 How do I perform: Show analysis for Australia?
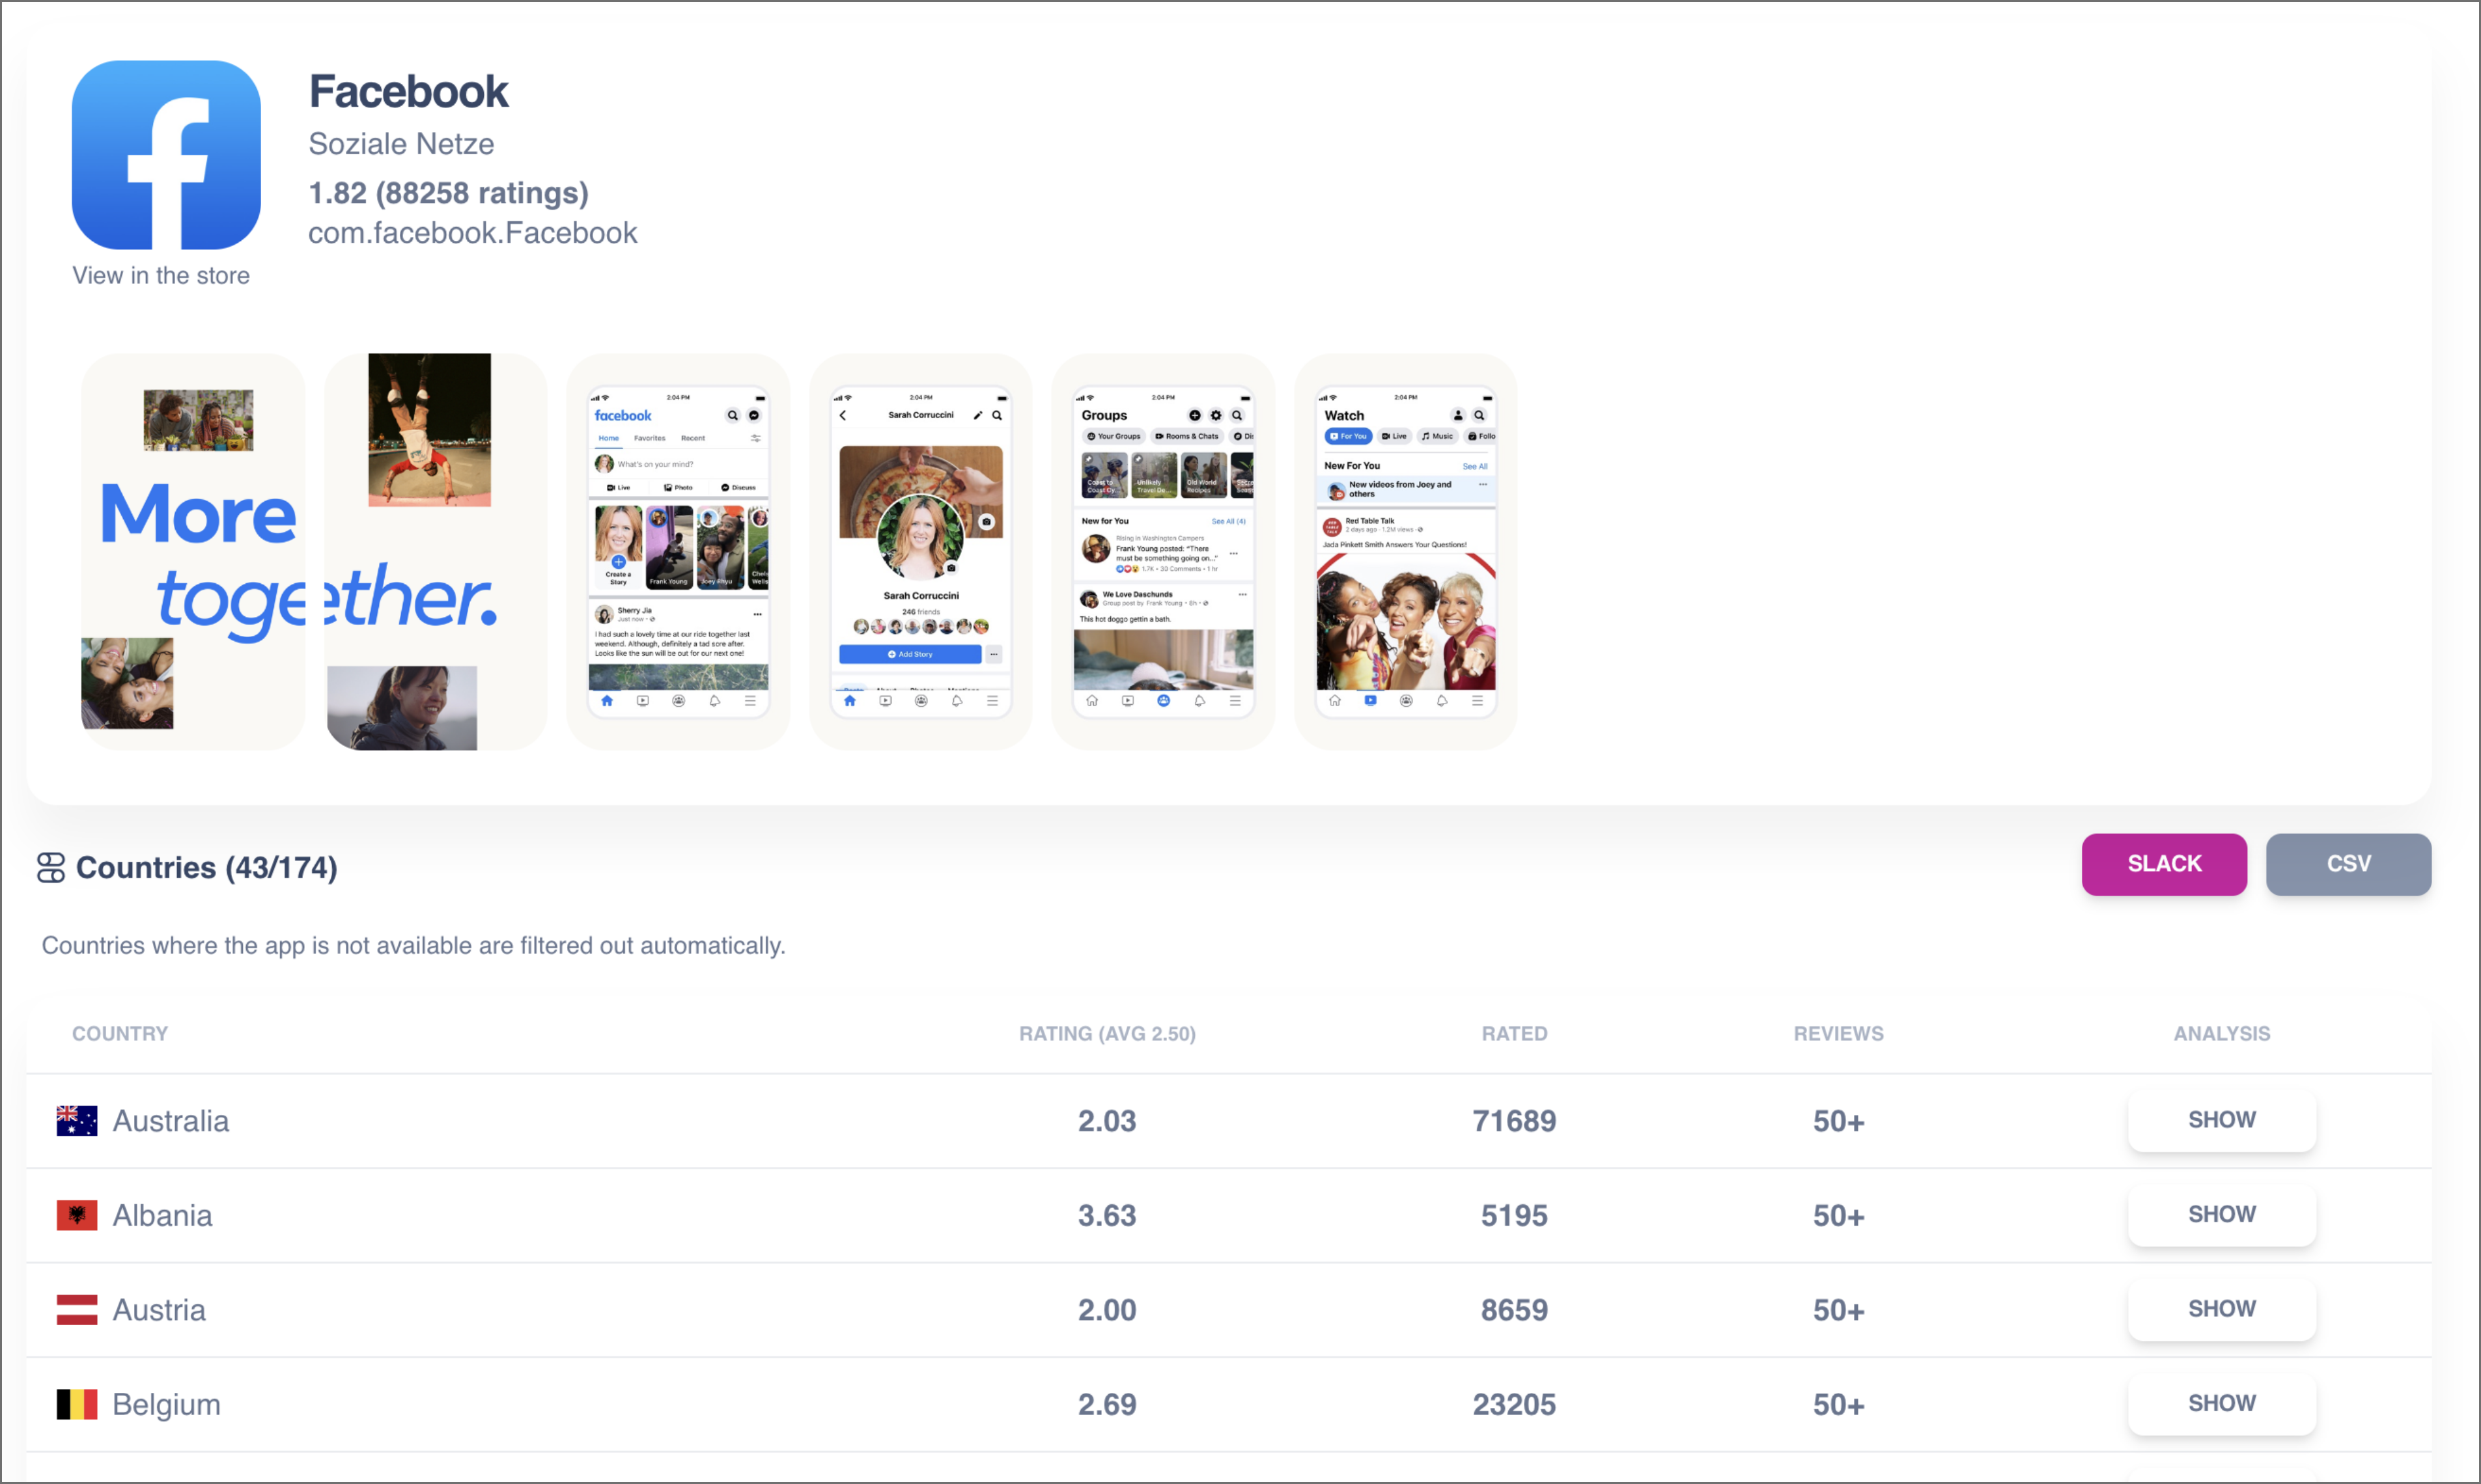2221,1120
